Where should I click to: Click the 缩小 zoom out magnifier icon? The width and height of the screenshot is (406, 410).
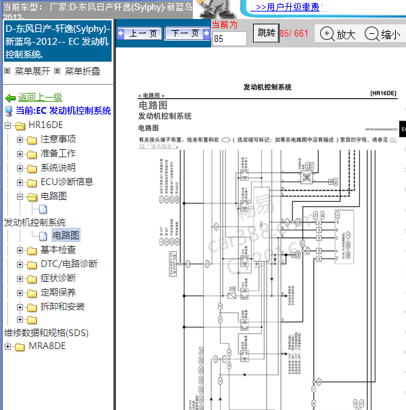pyautogui.click(x=371, y=34)
